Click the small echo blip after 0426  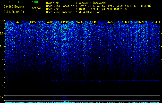(x=99, y=82)
